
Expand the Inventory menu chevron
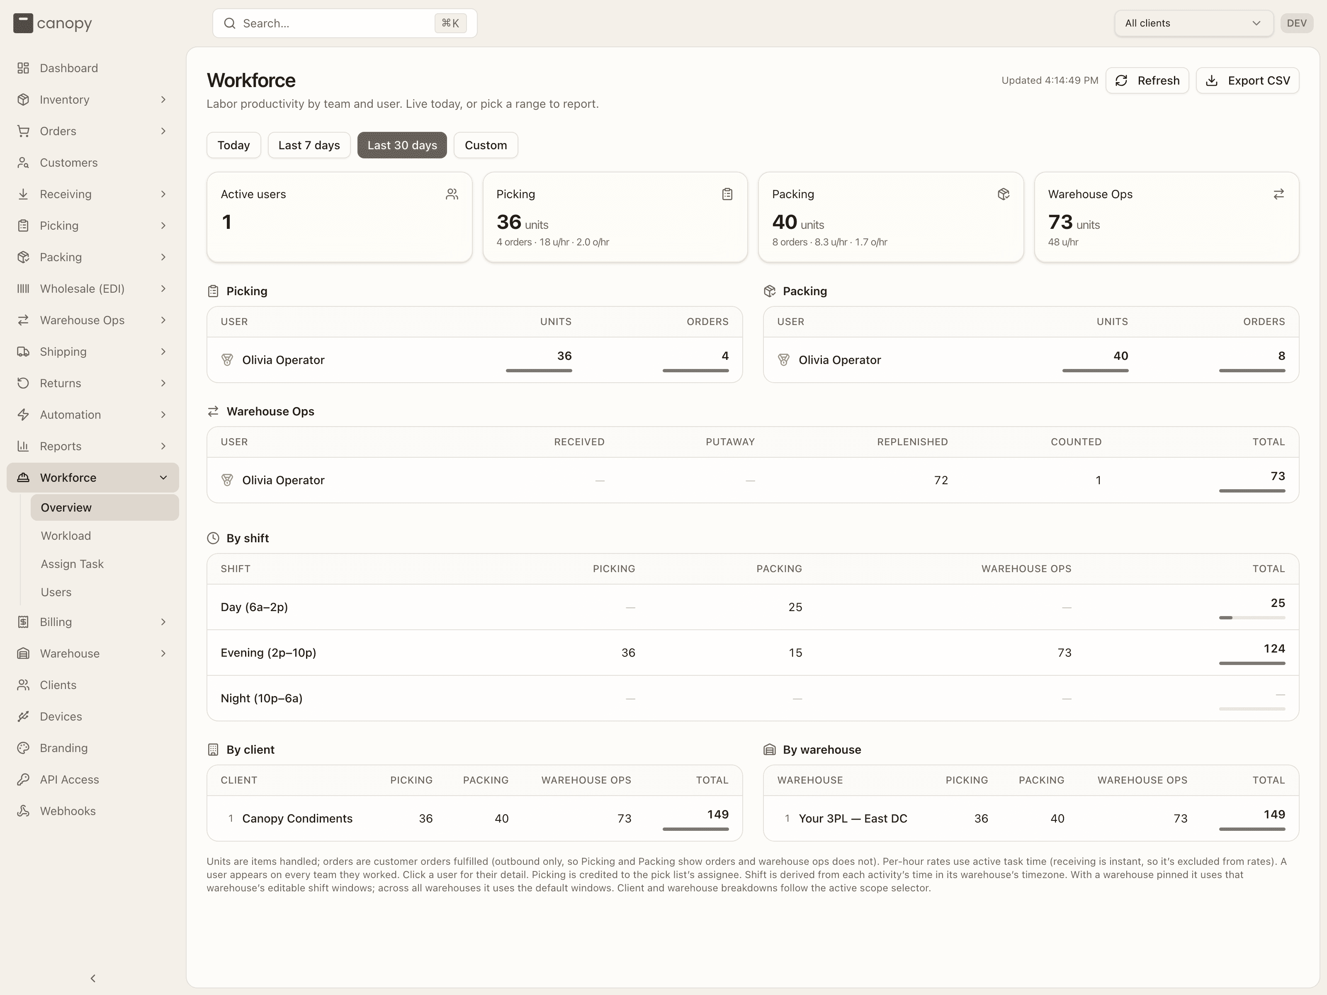163,99
